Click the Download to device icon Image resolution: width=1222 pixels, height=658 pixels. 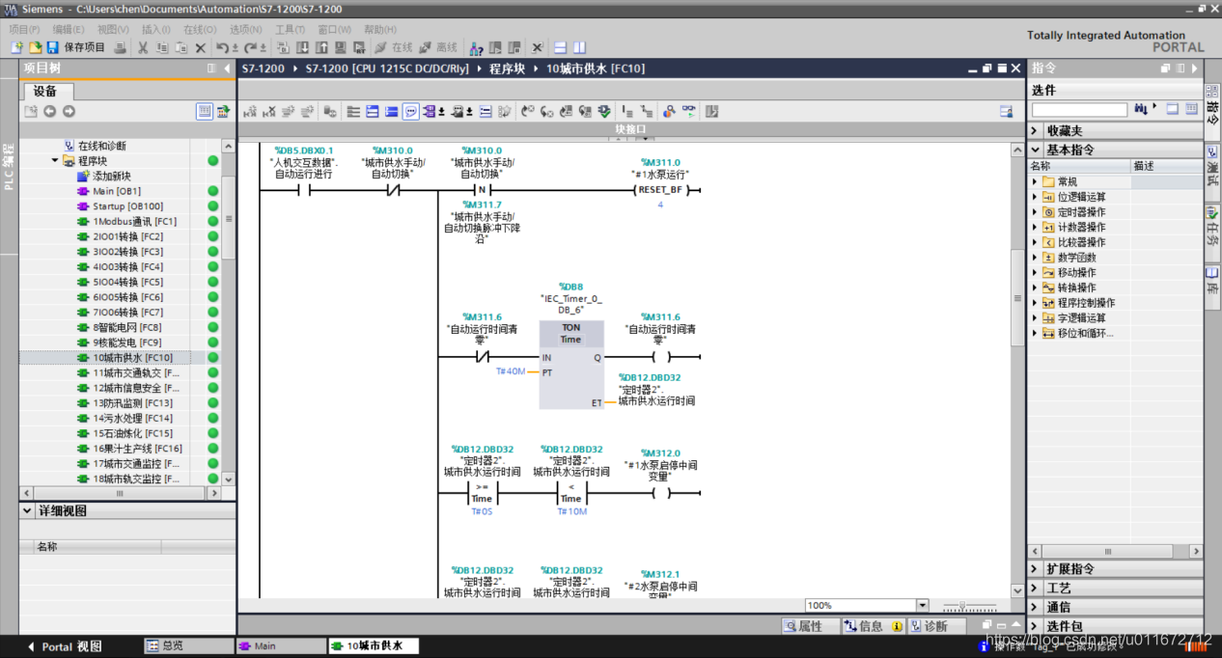point(302,47)
